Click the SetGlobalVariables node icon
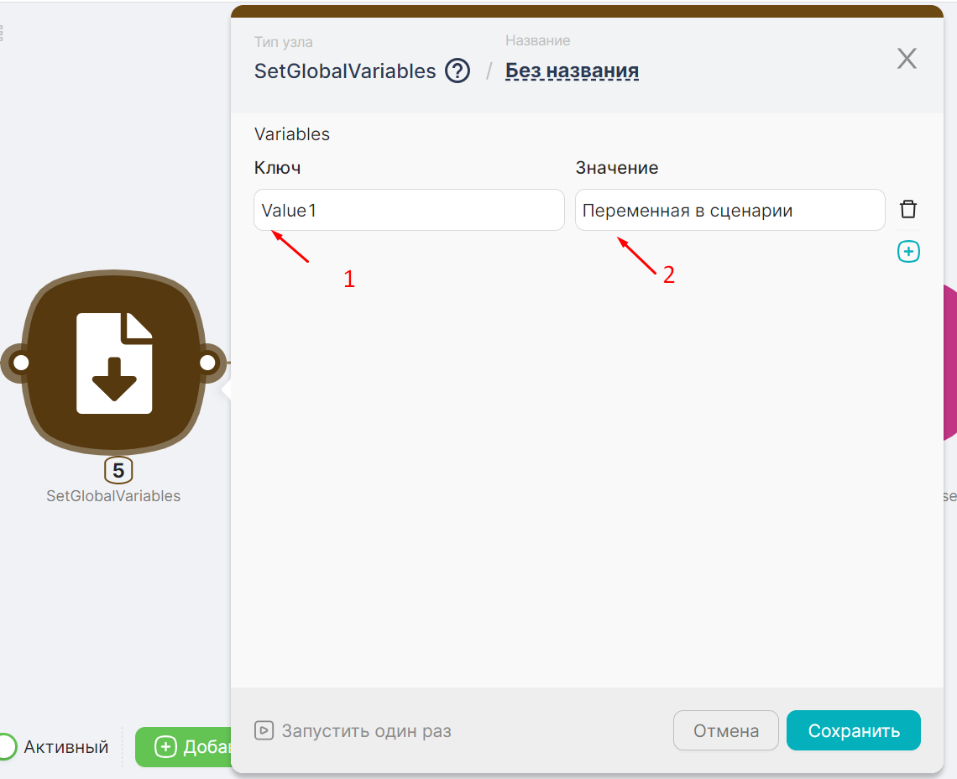This screenshot has width=957, height=779. pyautogui.click(x=114, y=363)
